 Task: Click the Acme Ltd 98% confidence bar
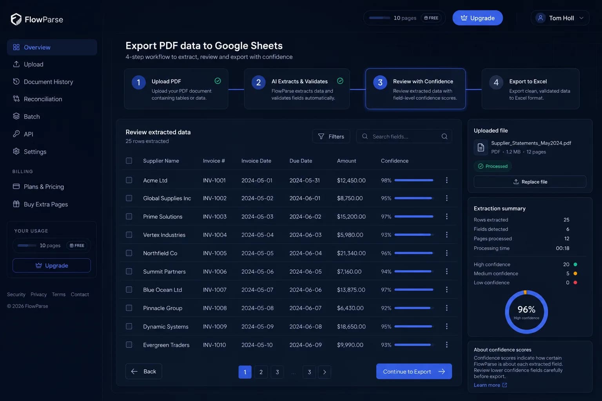[x=414, y=180]
